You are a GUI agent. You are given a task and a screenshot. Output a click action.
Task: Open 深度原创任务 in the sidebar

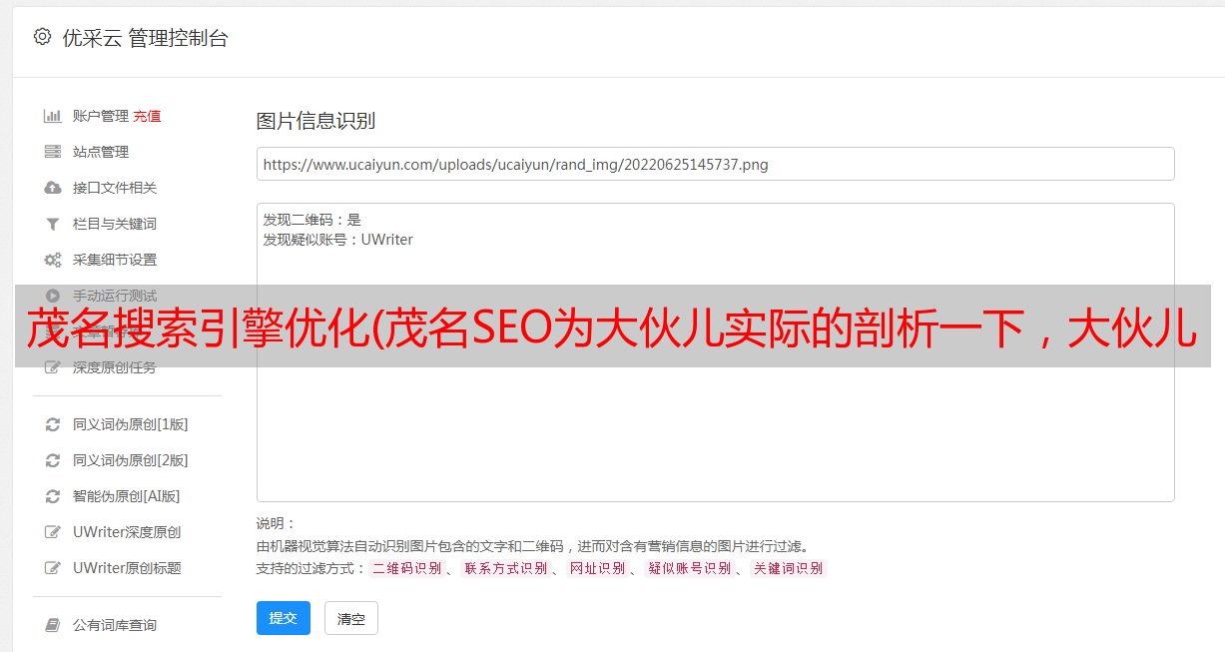(x=115, y=367)
